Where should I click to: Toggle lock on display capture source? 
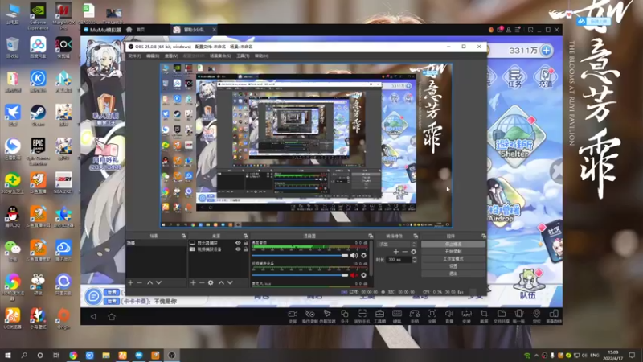[246, 243]
